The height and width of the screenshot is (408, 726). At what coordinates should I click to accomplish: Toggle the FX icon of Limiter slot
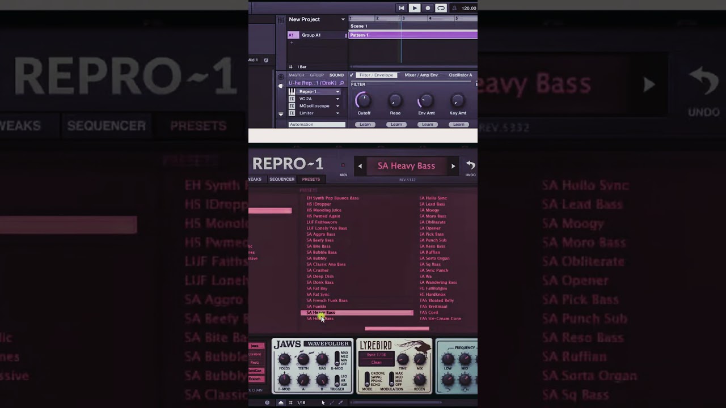click(292, 113)
